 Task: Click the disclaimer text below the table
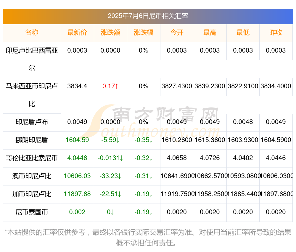(148, 238)
